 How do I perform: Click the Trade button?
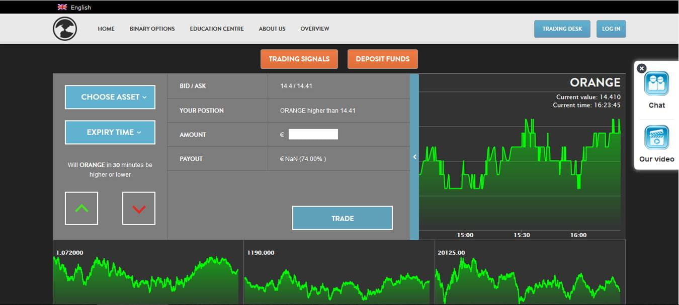click(x=343, y=218)
